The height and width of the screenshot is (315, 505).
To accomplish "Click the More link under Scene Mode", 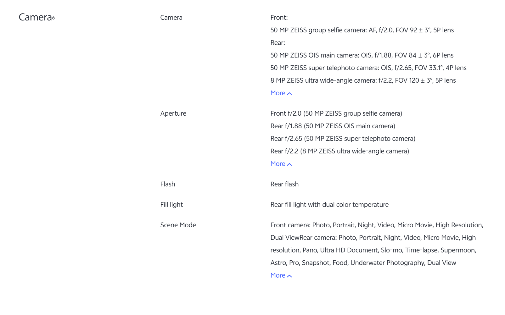I will tap(278, 275).
